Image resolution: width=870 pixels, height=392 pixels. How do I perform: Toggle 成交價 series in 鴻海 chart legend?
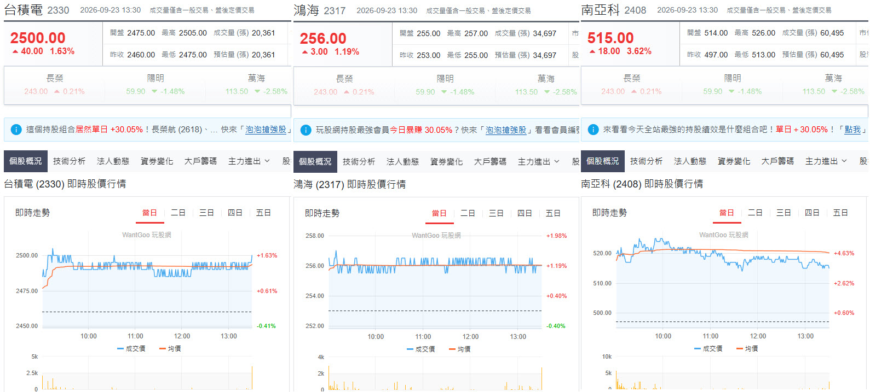(421, 349)
